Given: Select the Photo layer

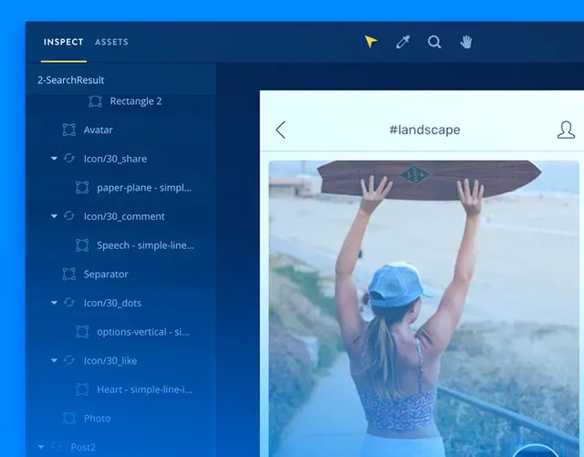Looking at the screenshot, I should click(97, 418).
